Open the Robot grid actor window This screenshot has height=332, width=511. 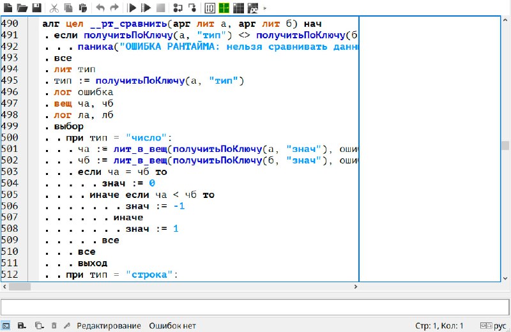tap(238, 8)
